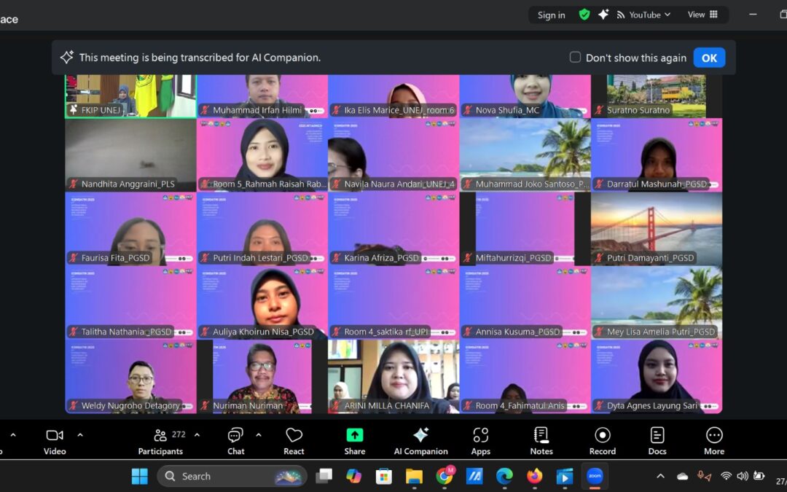Open the Chat panel
Viewport: 787px width, 492px height.
click(x=235, y=441)
